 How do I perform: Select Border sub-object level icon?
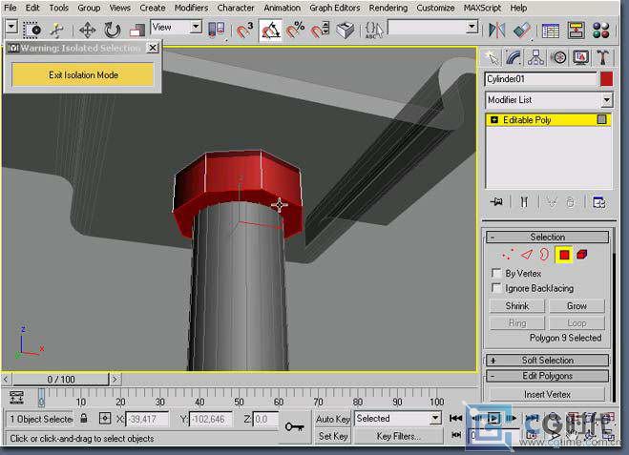[544, 254]
